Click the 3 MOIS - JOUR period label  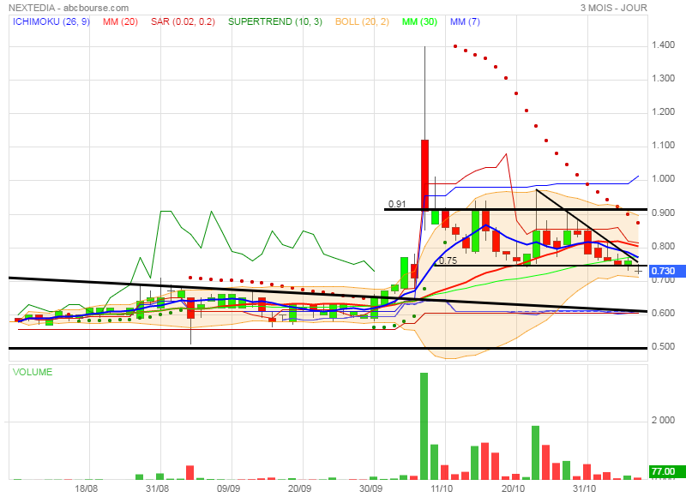tap(613, 8)
